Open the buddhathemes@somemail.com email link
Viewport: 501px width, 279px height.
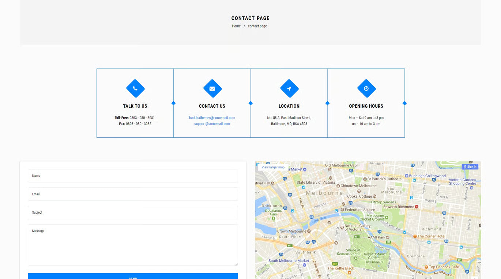point(212,118)
